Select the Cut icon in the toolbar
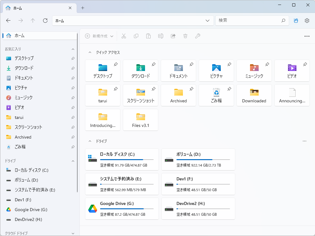This screenshot has width=315, height=236. [x=124, y=36]
